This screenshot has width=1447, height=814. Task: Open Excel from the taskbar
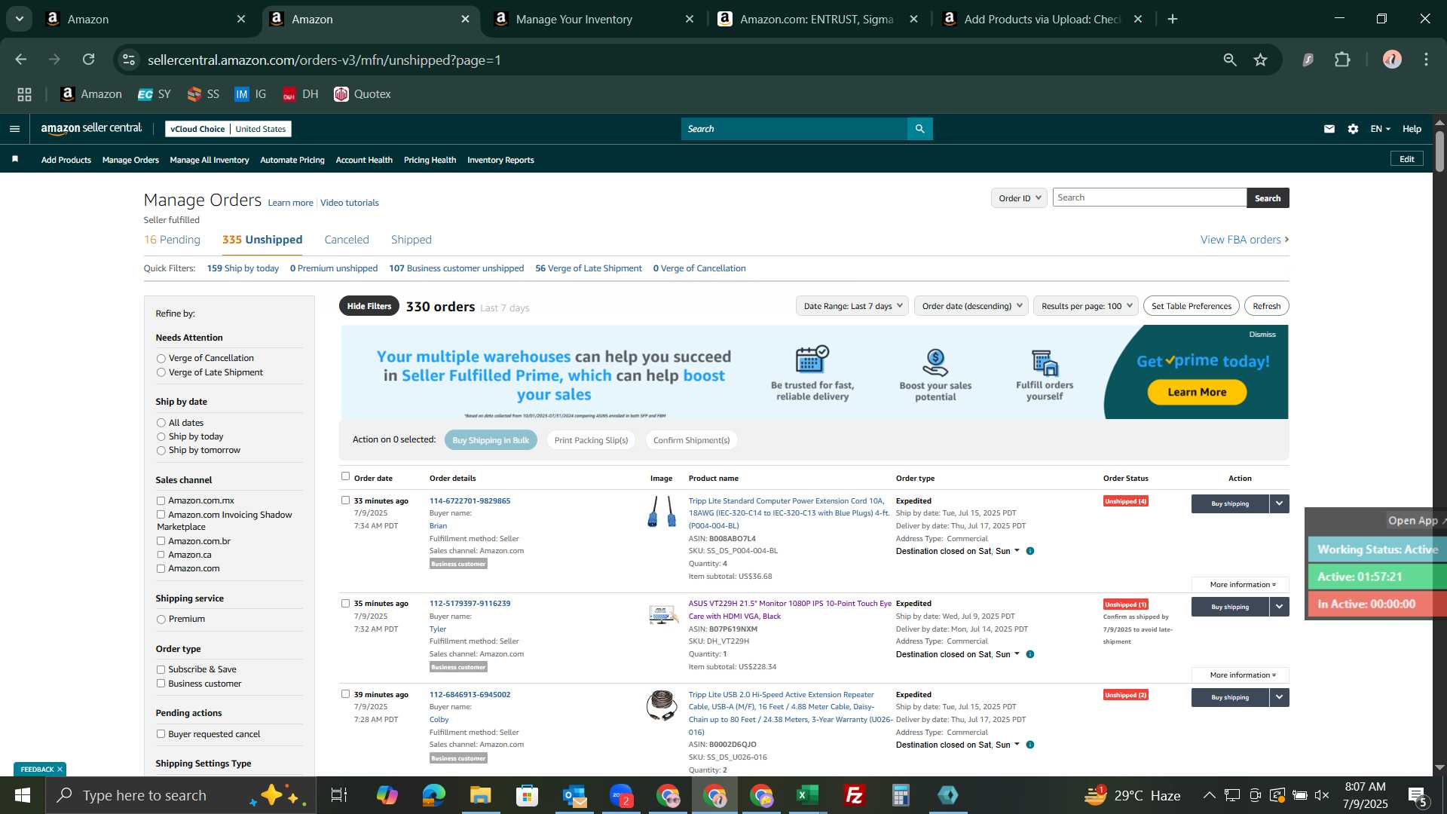tap(808, 795)
